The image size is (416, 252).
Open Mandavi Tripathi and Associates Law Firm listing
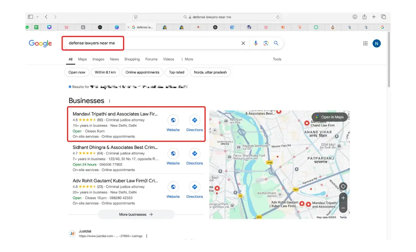[x=115, y=114]
